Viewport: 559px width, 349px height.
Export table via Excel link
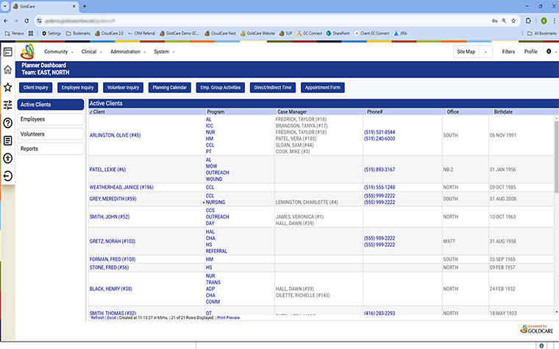tap(112, 317)
